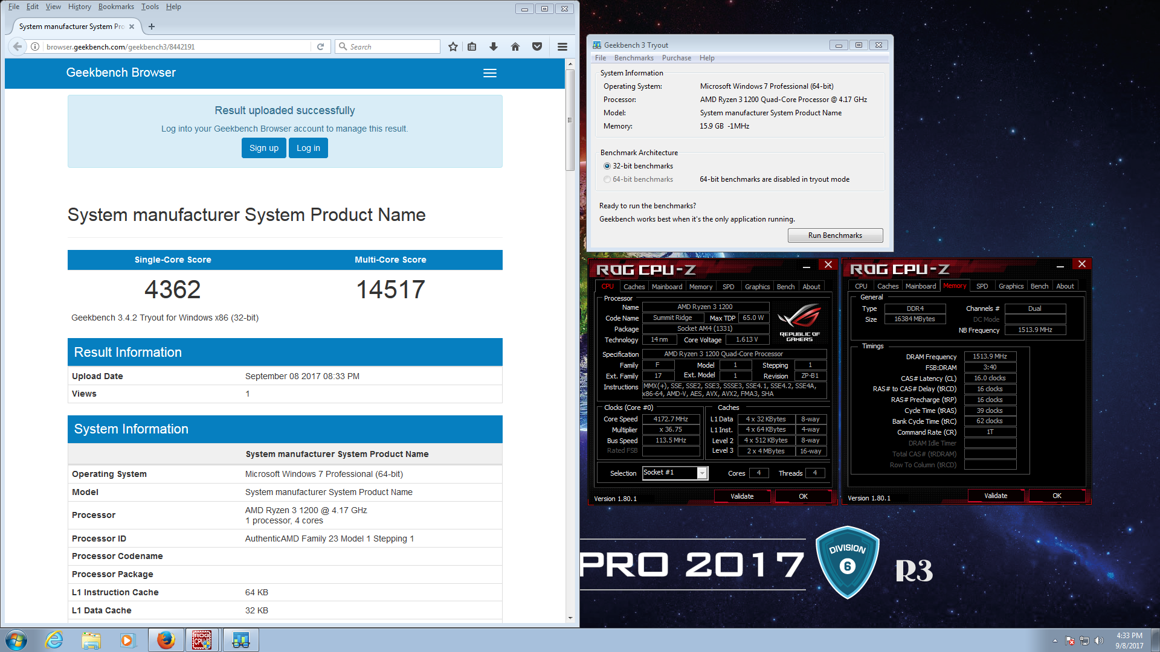This screenshot has height=652, width=1160.
Task: Switch to Caches tab in left CPU-Z
Action: pos(634,287)
